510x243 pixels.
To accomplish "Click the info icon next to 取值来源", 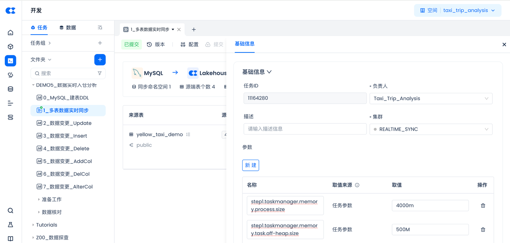I will coord(357,185).
